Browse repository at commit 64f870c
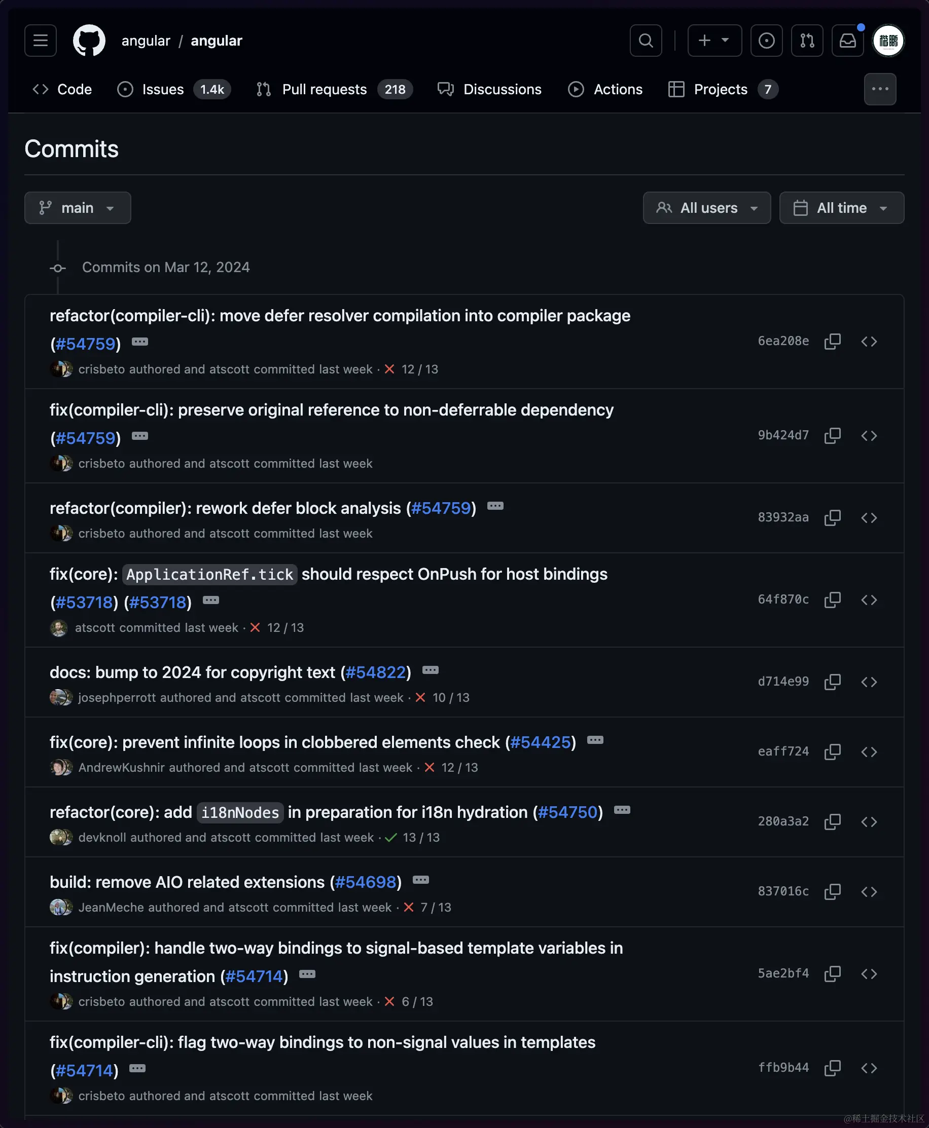The height and width of the screenshot is (1128, 929). (x=869, y=599)
